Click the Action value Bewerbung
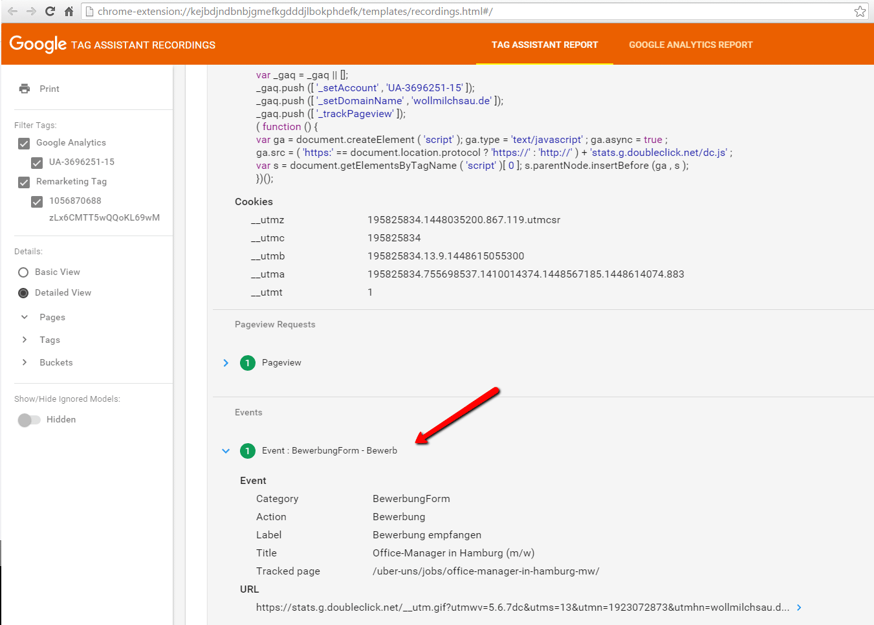 (x=399, y=517)
